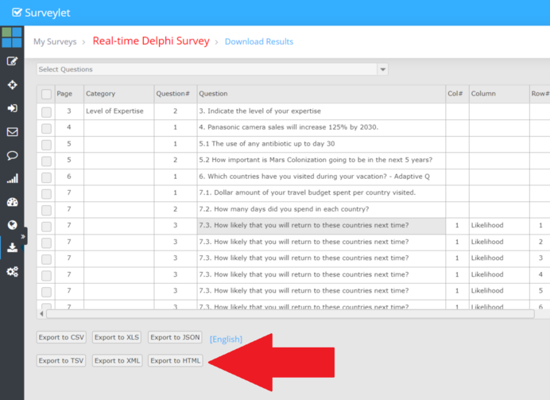Check the 7.3 Likelihood row number 2
Viewport: 550px width, 400px height.
(x=46, y=243)
